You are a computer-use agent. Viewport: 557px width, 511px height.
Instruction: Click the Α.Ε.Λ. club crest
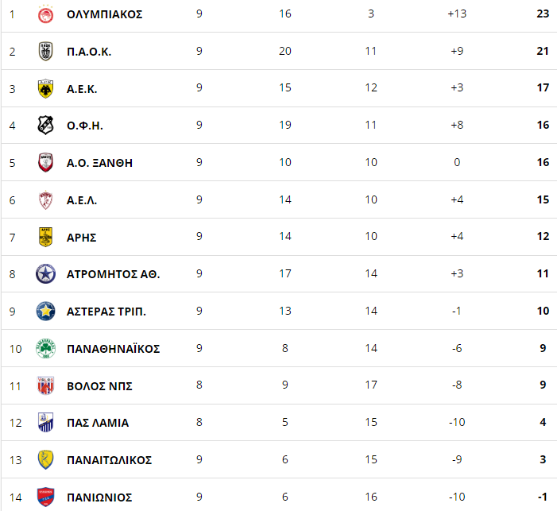pyautogui.click(x=45, y=200)
